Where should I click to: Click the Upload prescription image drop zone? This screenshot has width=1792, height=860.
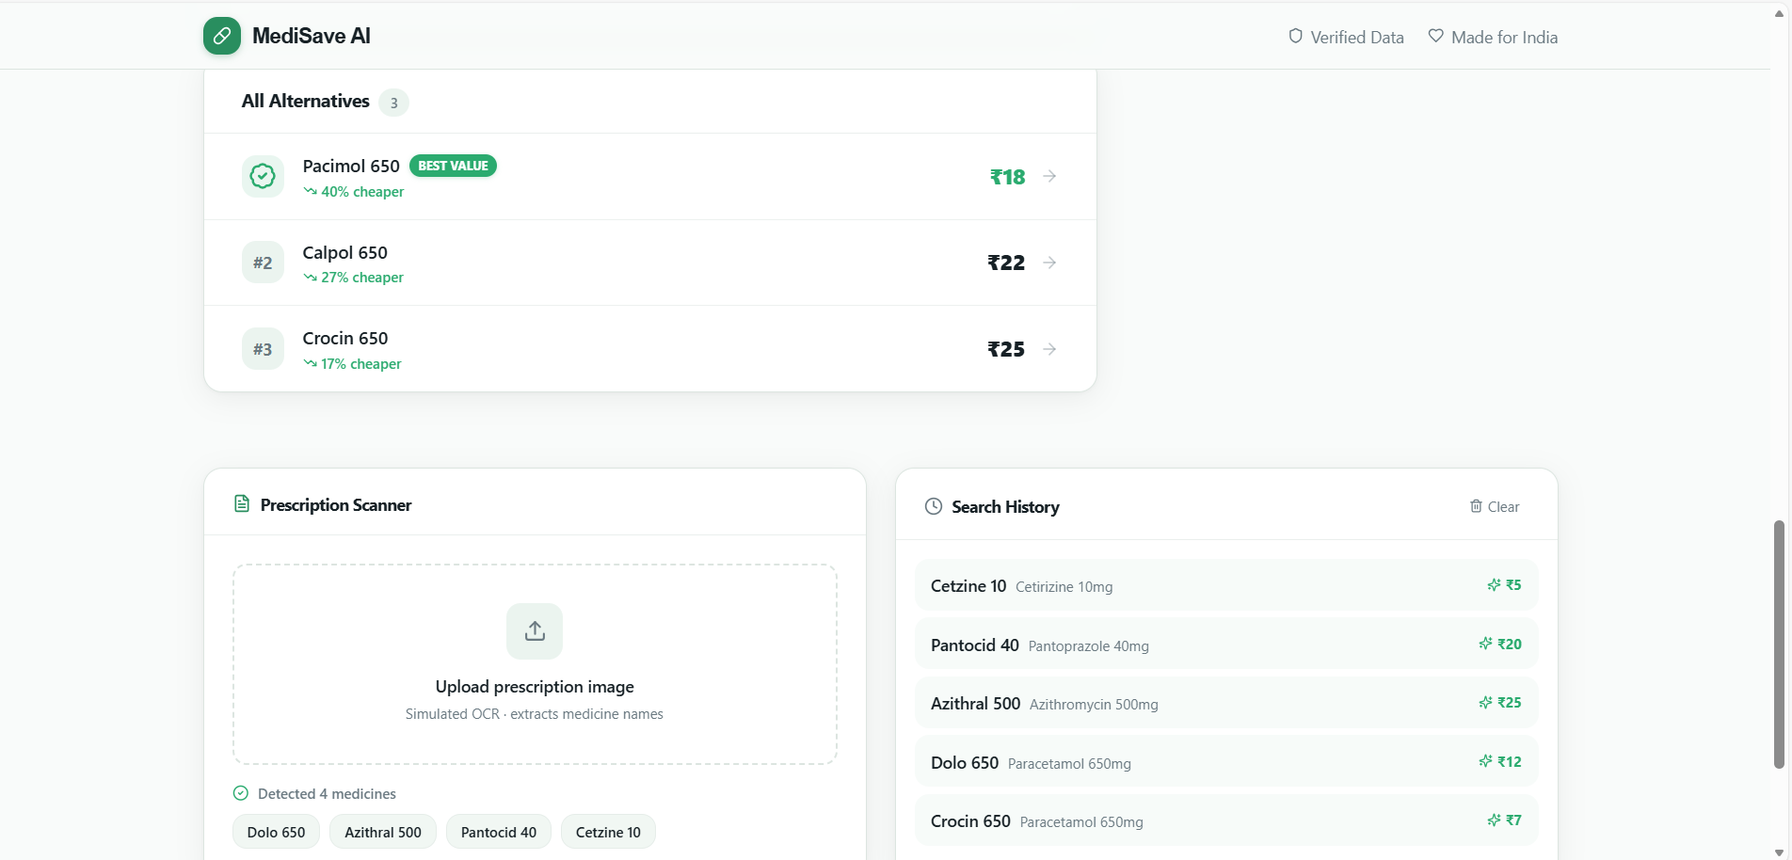coord(535,664)
